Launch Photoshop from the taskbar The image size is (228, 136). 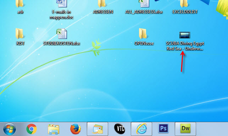click(163, 129)
